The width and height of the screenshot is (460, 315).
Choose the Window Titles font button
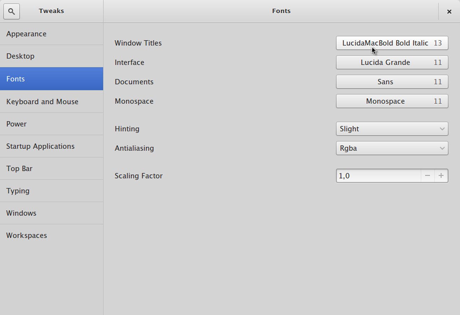(x=392, y=43)
